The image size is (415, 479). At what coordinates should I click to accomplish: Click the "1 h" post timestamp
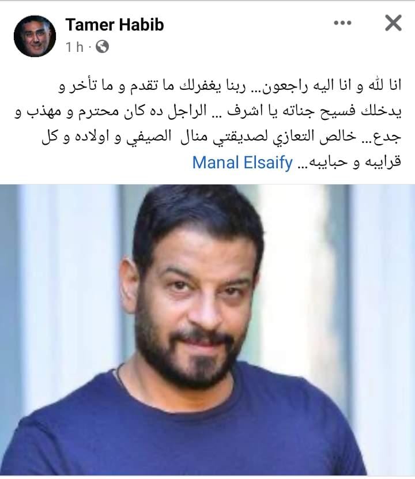coord(74,47)
